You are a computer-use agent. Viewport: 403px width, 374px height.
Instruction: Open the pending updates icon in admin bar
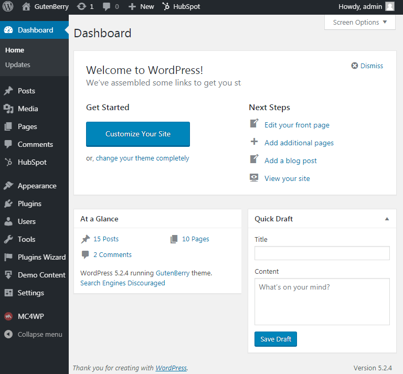[x=81, y=6]
